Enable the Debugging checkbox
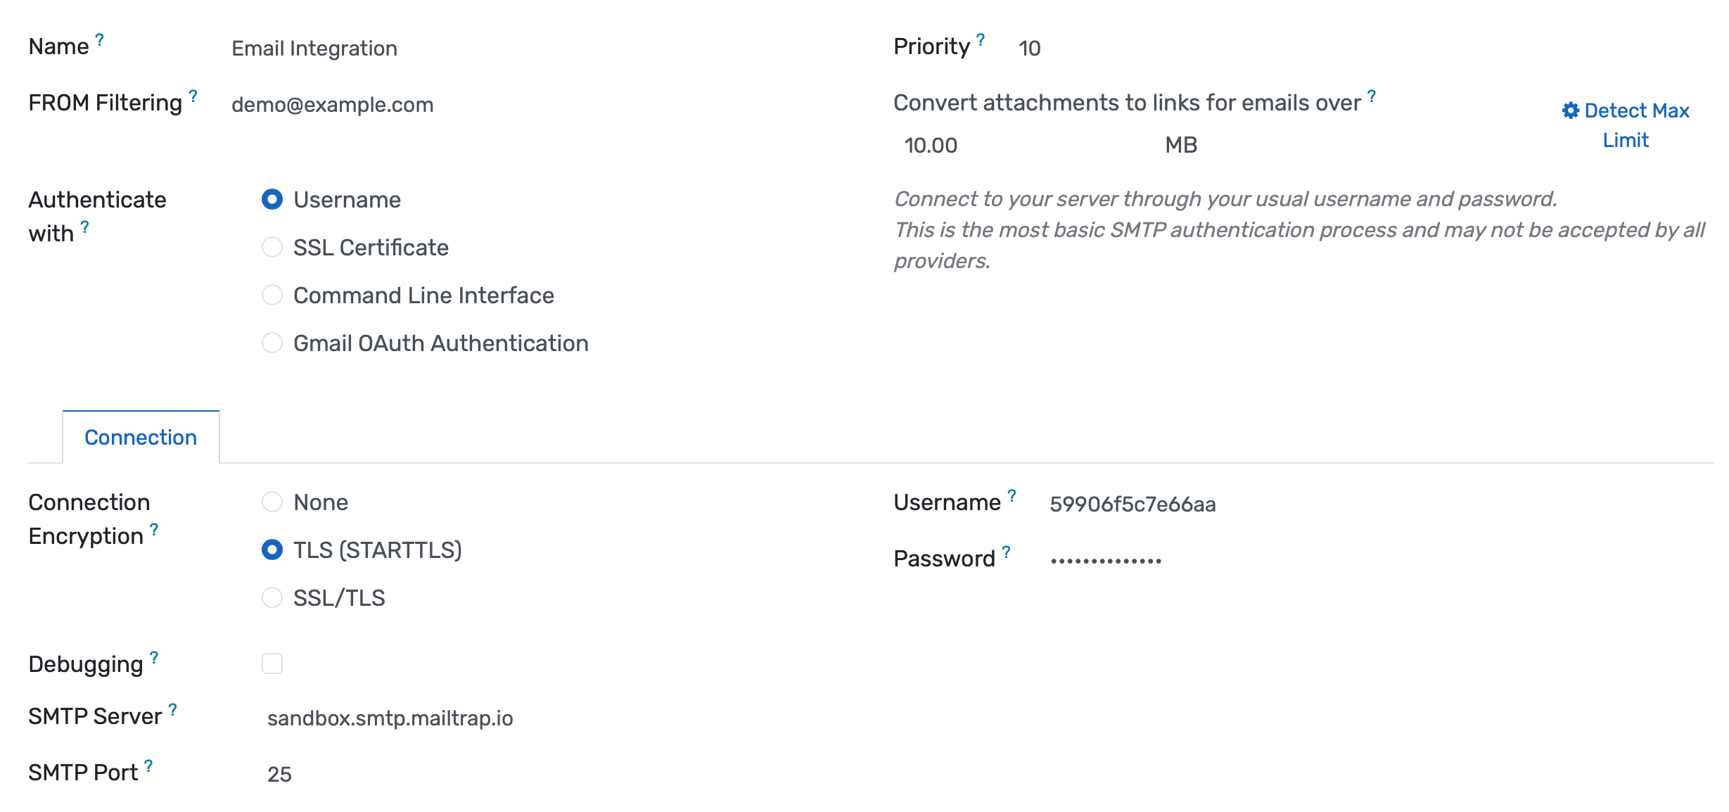The width and height of the screenshot is (1729, 812). (x=272, y=663)
